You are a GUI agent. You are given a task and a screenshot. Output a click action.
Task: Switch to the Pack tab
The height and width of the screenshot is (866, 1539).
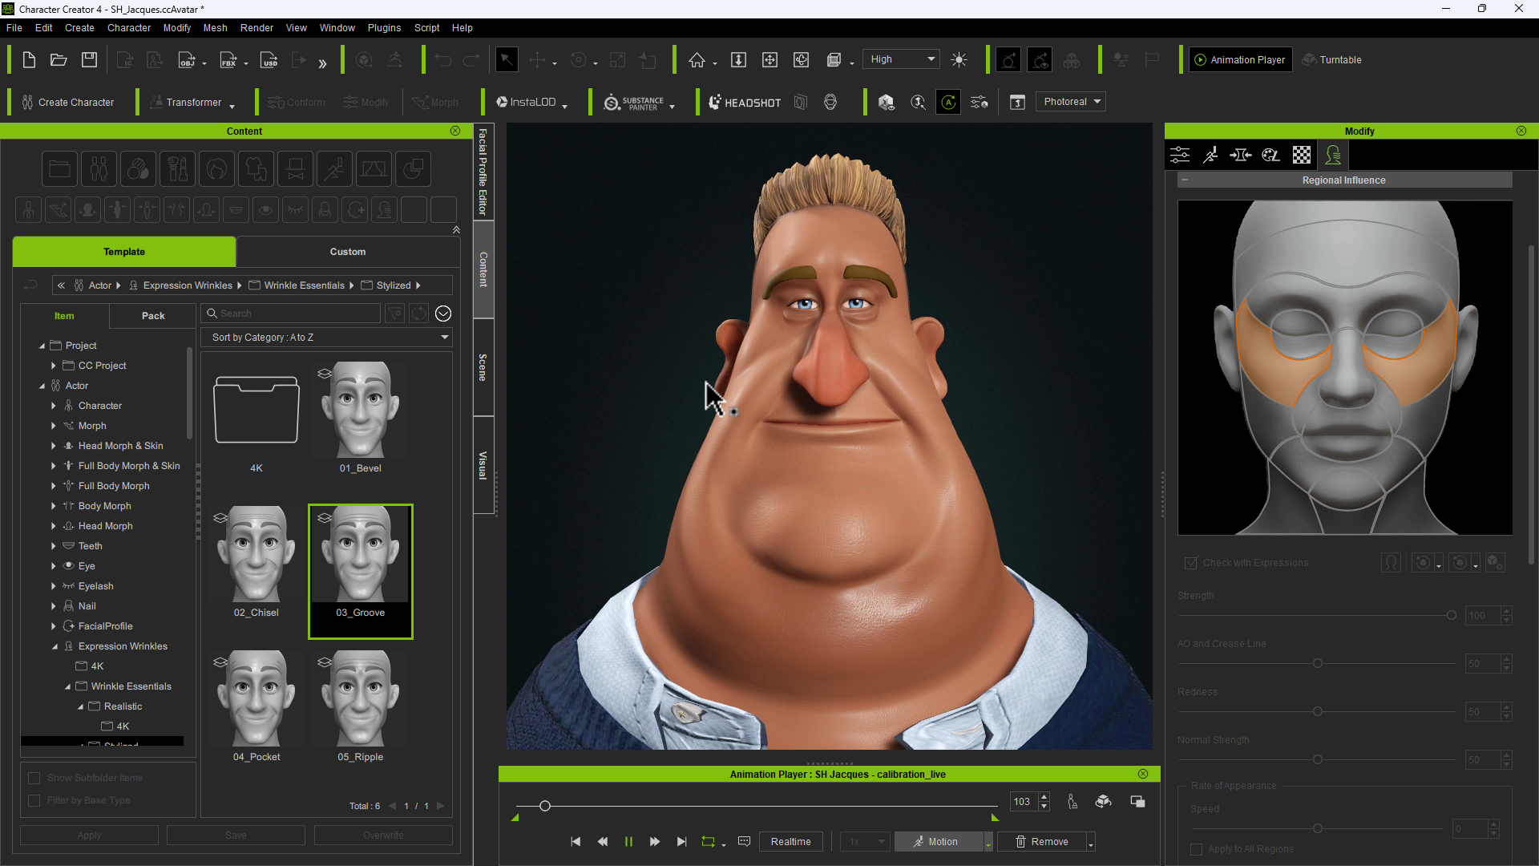(153, 316)
